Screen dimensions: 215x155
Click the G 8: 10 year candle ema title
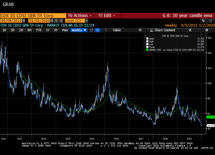(187, 15)
